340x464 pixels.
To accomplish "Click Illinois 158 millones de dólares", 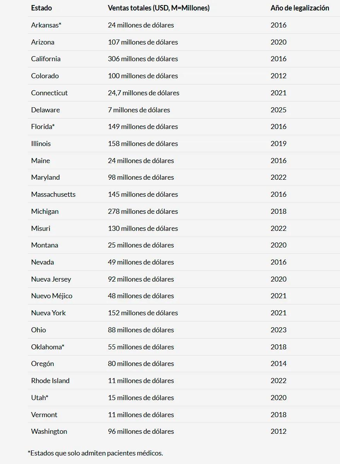I will click(x=143, y=144).
